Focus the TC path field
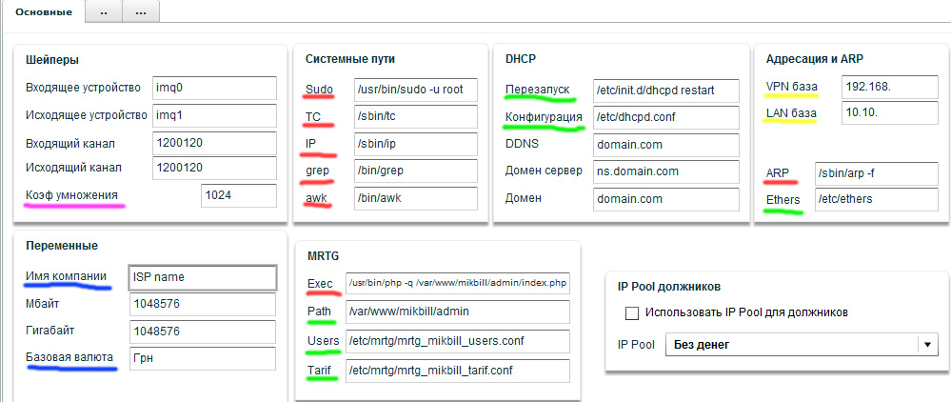Screen dimensions: 951x402 tap(414, 117)
